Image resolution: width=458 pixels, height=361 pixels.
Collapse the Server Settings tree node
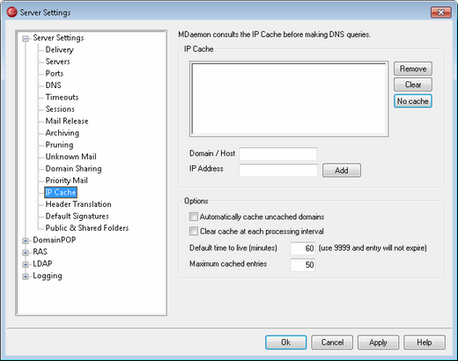26,39
